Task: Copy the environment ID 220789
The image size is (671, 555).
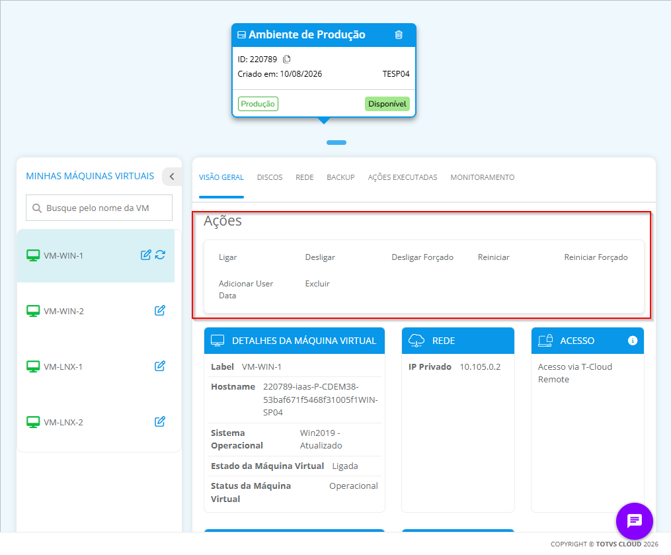Action: [287, 59]
